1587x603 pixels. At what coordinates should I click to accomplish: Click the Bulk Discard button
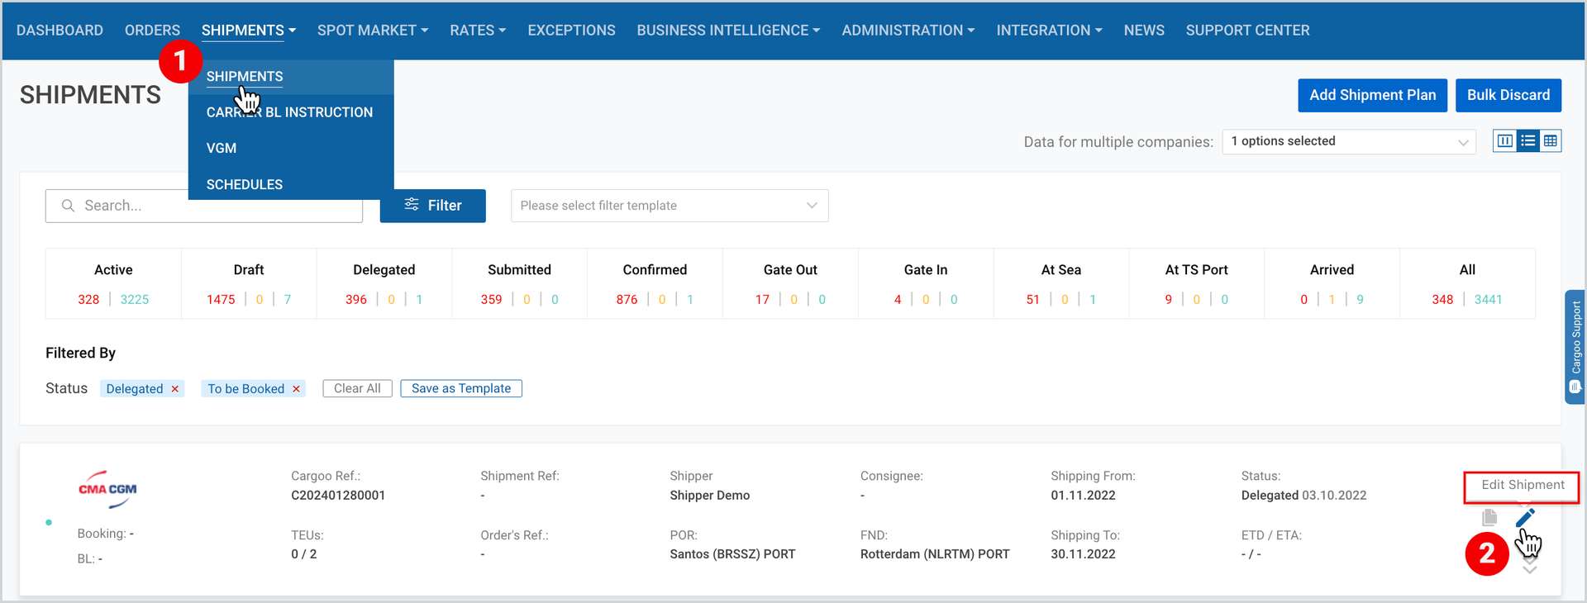pos(1508,95)
